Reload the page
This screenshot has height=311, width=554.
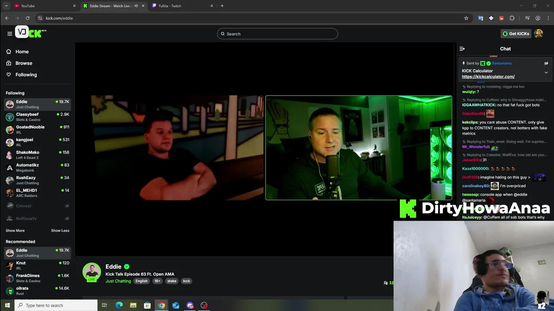[28, 18]
